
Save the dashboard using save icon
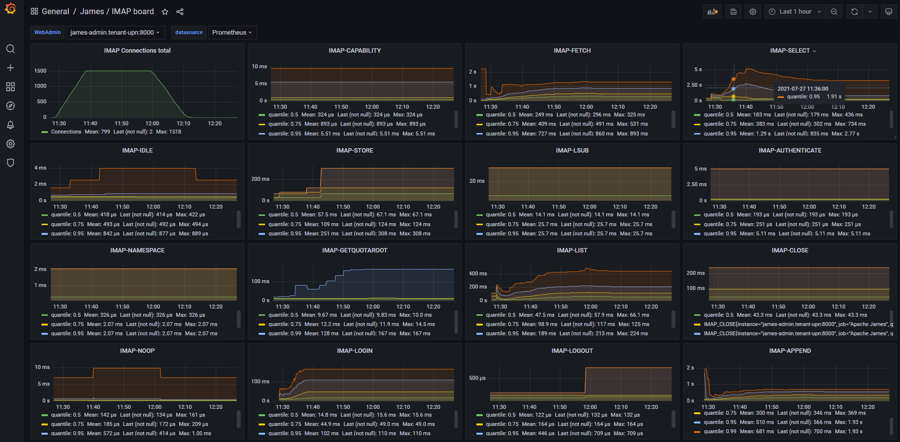point(733,12)
